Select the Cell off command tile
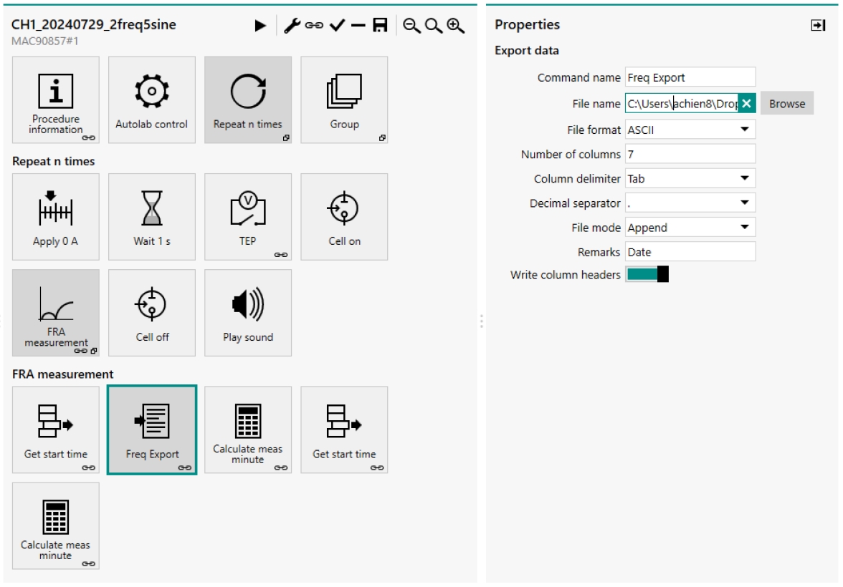This screenshot has width=843, height=587. click(x=152, y=313)
